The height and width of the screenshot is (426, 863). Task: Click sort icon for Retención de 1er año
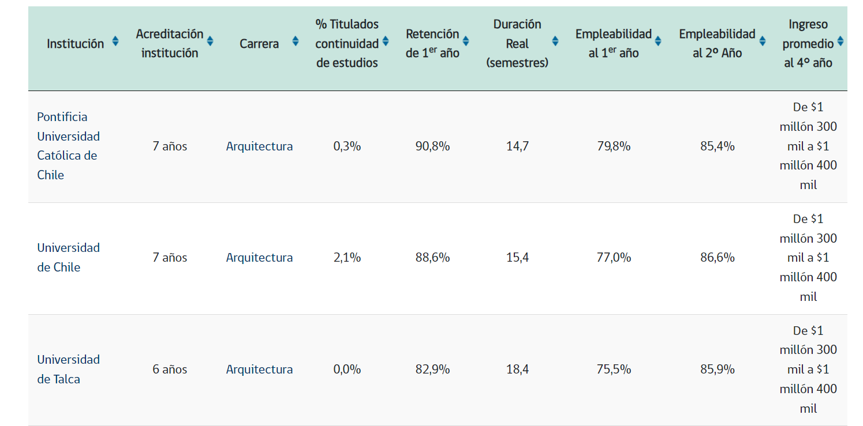[x=466, y=41]
